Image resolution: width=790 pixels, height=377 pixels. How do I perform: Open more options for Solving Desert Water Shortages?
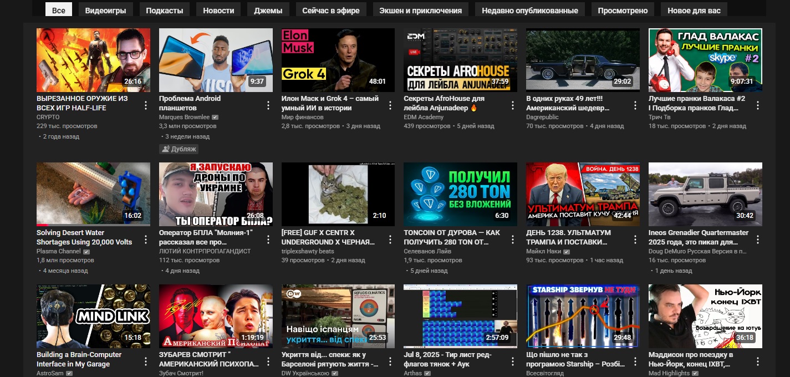(x=146, y=239)
